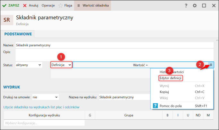
Task: Open settings gear icon in title bar
Action: [x=195, y=5]
